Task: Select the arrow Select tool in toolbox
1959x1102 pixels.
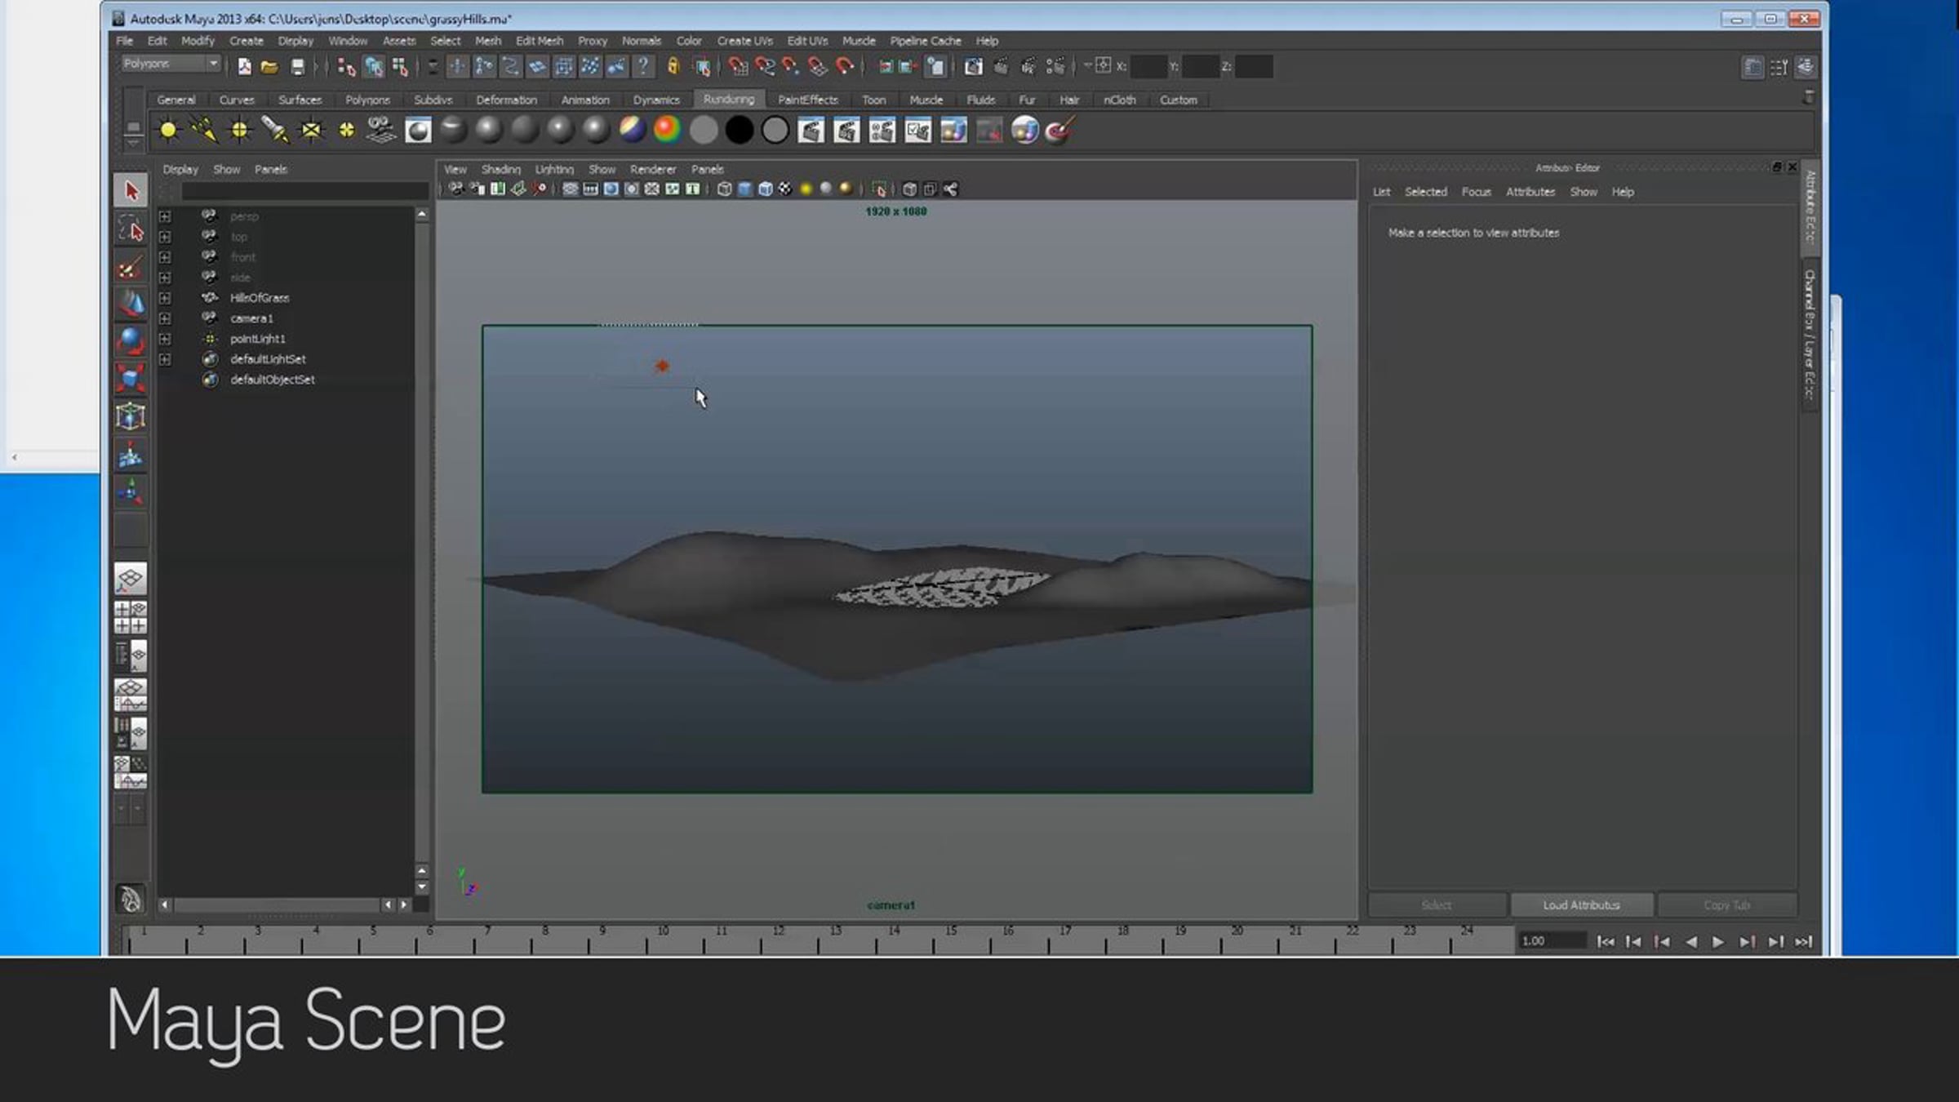Action: coord(131,191)
